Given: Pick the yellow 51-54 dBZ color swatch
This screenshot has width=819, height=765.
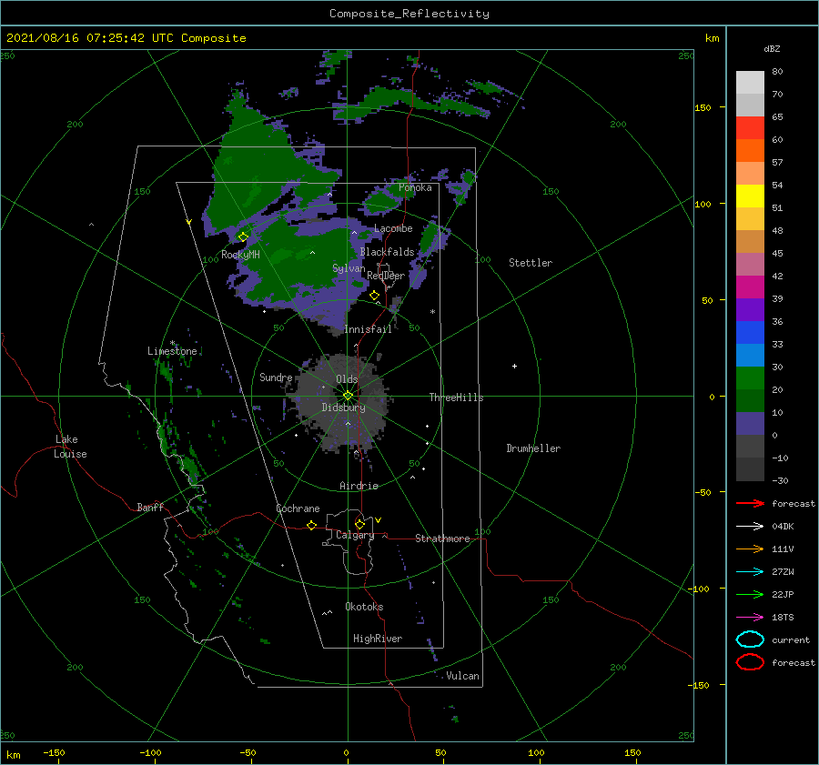Looking at the screenshot, I should 750,196.
